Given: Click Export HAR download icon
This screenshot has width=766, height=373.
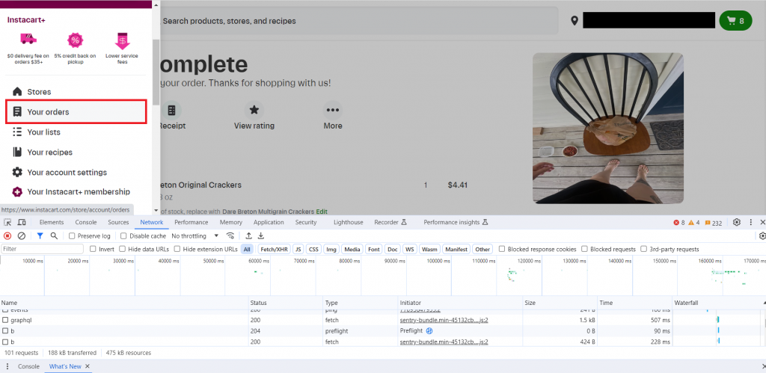Looking at the screenshot, I should click(x=261, y=235).
